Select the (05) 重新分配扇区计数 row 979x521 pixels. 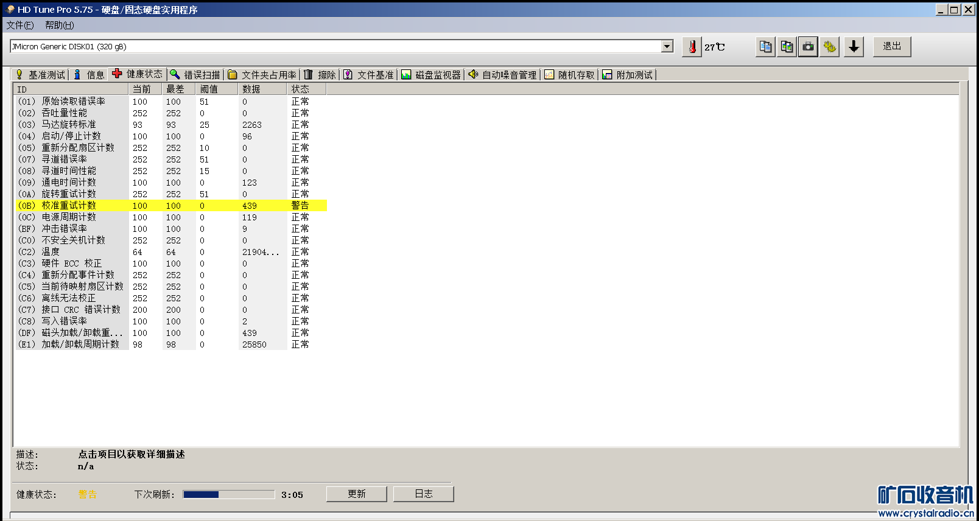point(171,148)
